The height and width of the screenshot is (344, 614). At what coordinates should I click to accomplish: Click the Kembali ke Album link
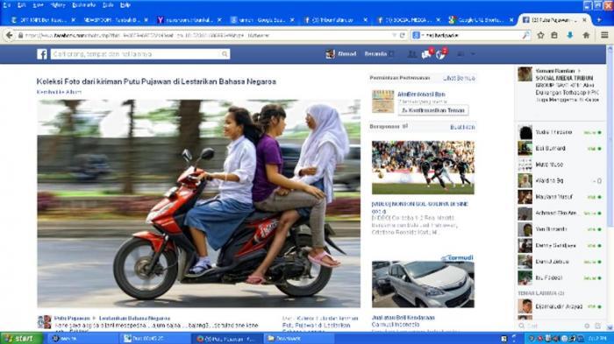pyautogui.click(x=59, y=92)
